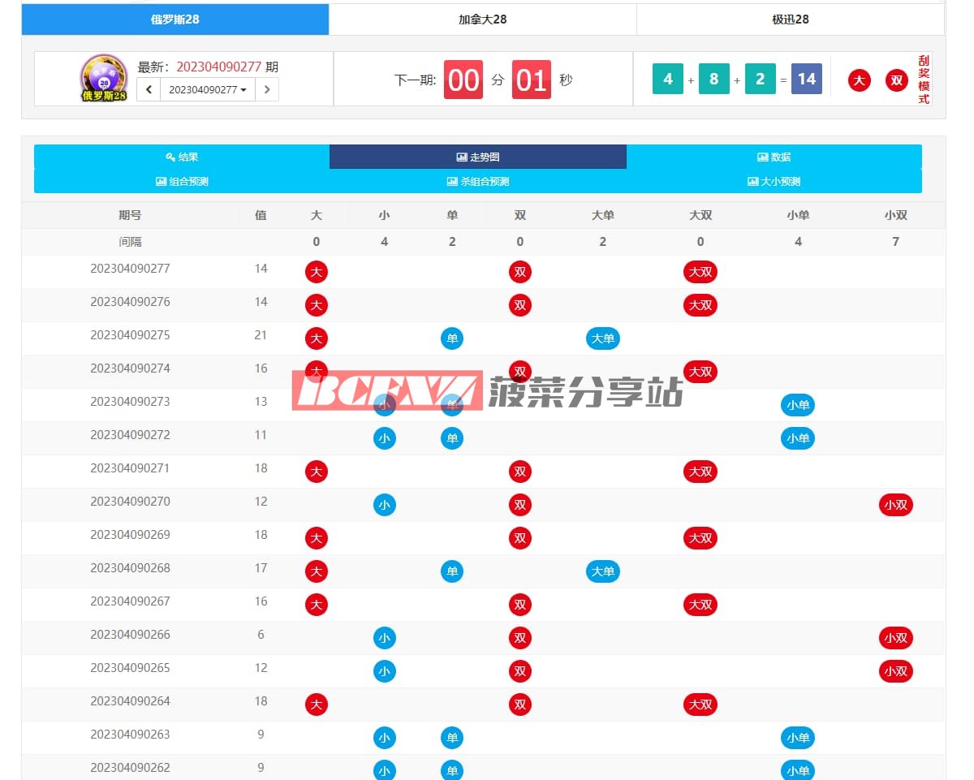
Task: Click the 小单 badge in row 202304090272
Action: (x=797, y=438)
